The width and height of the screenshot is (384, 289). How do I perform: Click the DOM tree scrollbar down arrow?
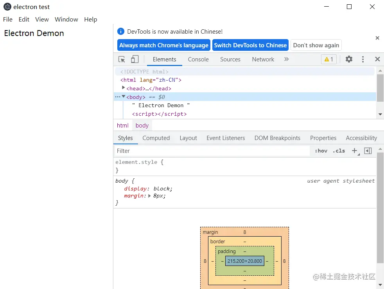click(x=380, y=114)
